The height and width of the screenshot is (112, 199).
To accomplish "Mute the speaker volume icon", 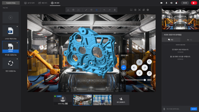I will (x=171, y=3).
